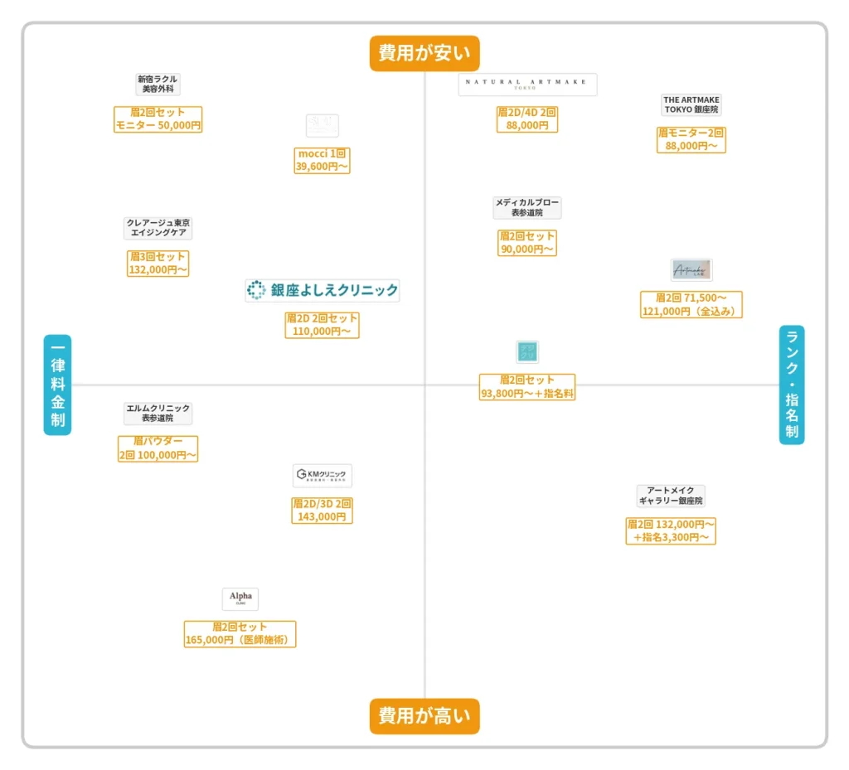Select the 一律料金制 side tab
Image resolution: width=849 pixels, height=770 pixels.
click(58, 385)
